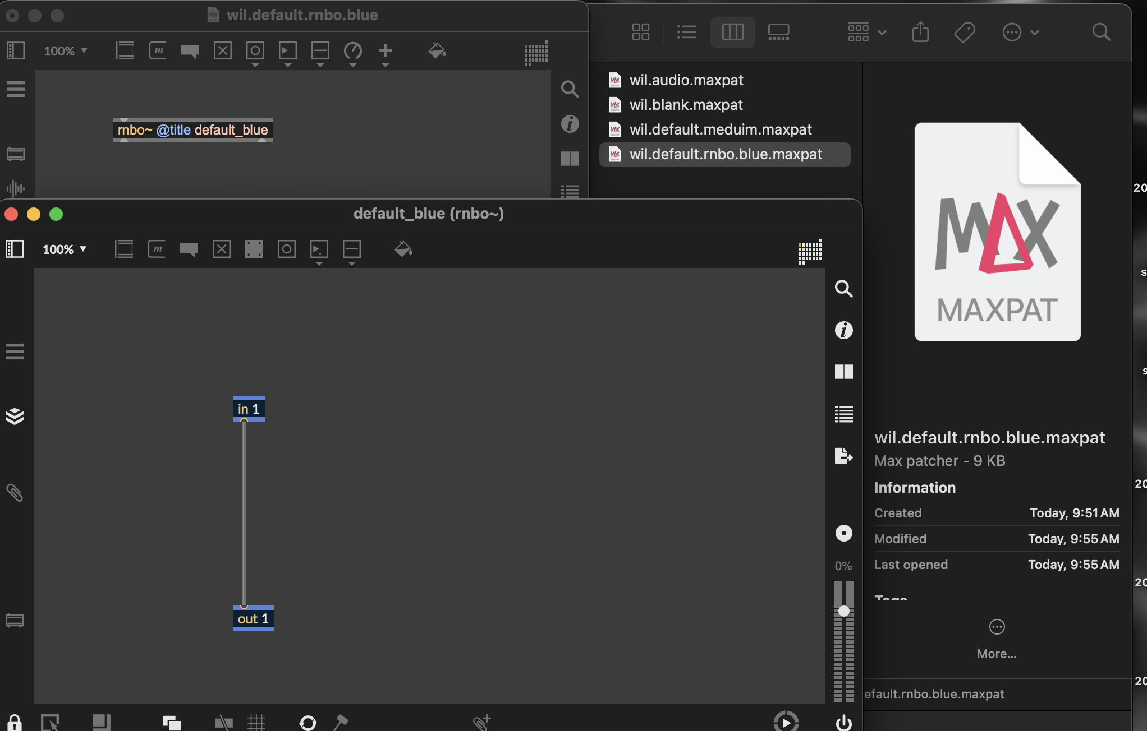Open reference book in rnbo~ window sidebar
Screen dimensions: 1147x731
click(843, 372)
